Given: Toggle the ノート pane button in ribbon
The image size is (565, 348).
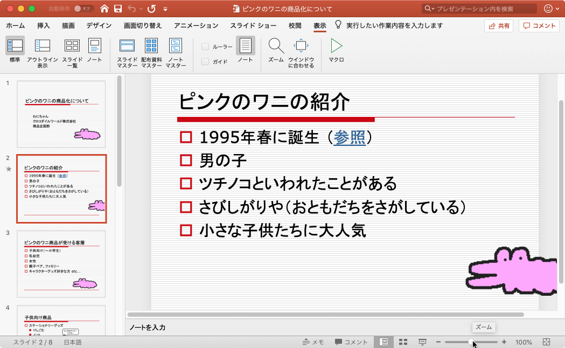Looking at the screenshot, I should click(246, 46).
